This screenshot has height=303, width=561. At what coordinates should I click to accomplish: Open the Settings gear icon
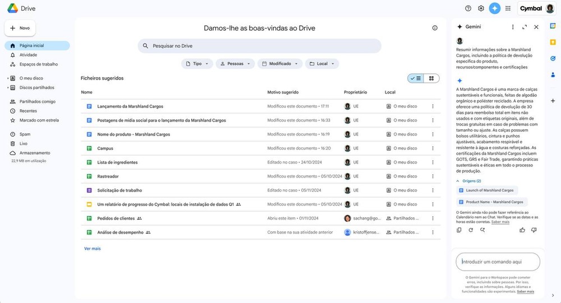pyautogui.click(x=481, y=8)
